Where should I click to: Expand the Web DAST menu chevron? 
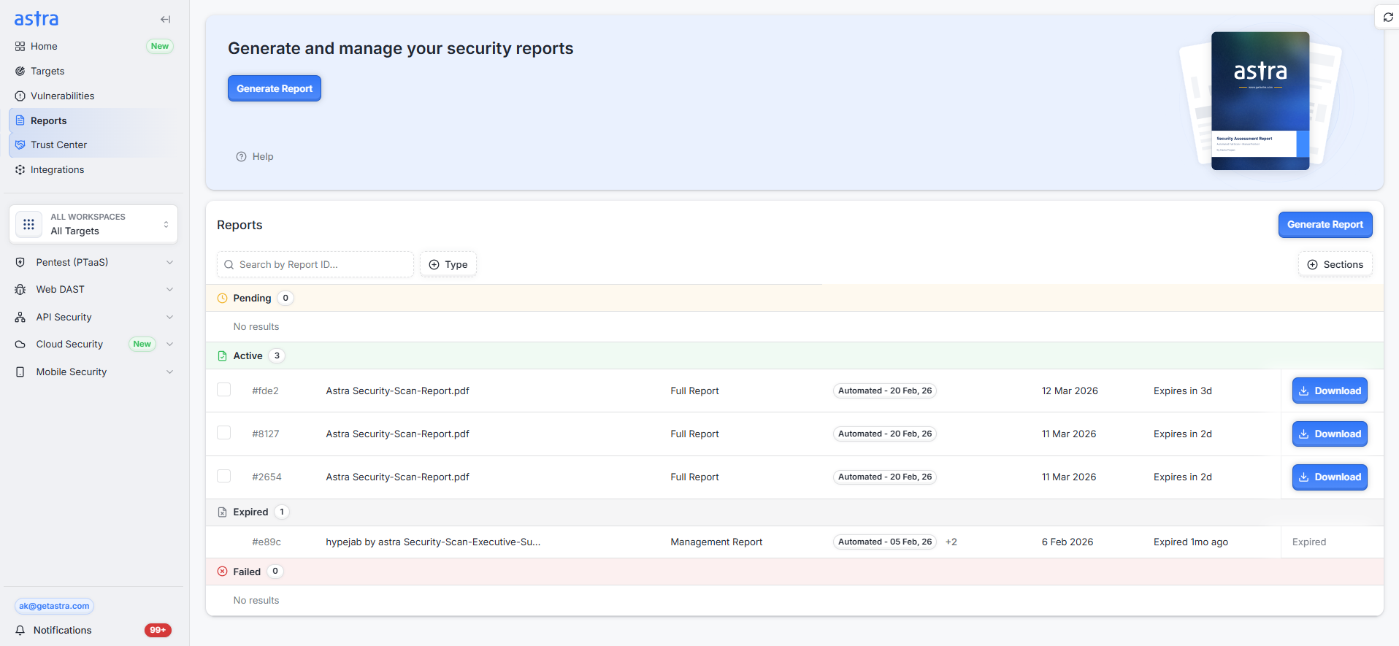[x=169, y=289]
